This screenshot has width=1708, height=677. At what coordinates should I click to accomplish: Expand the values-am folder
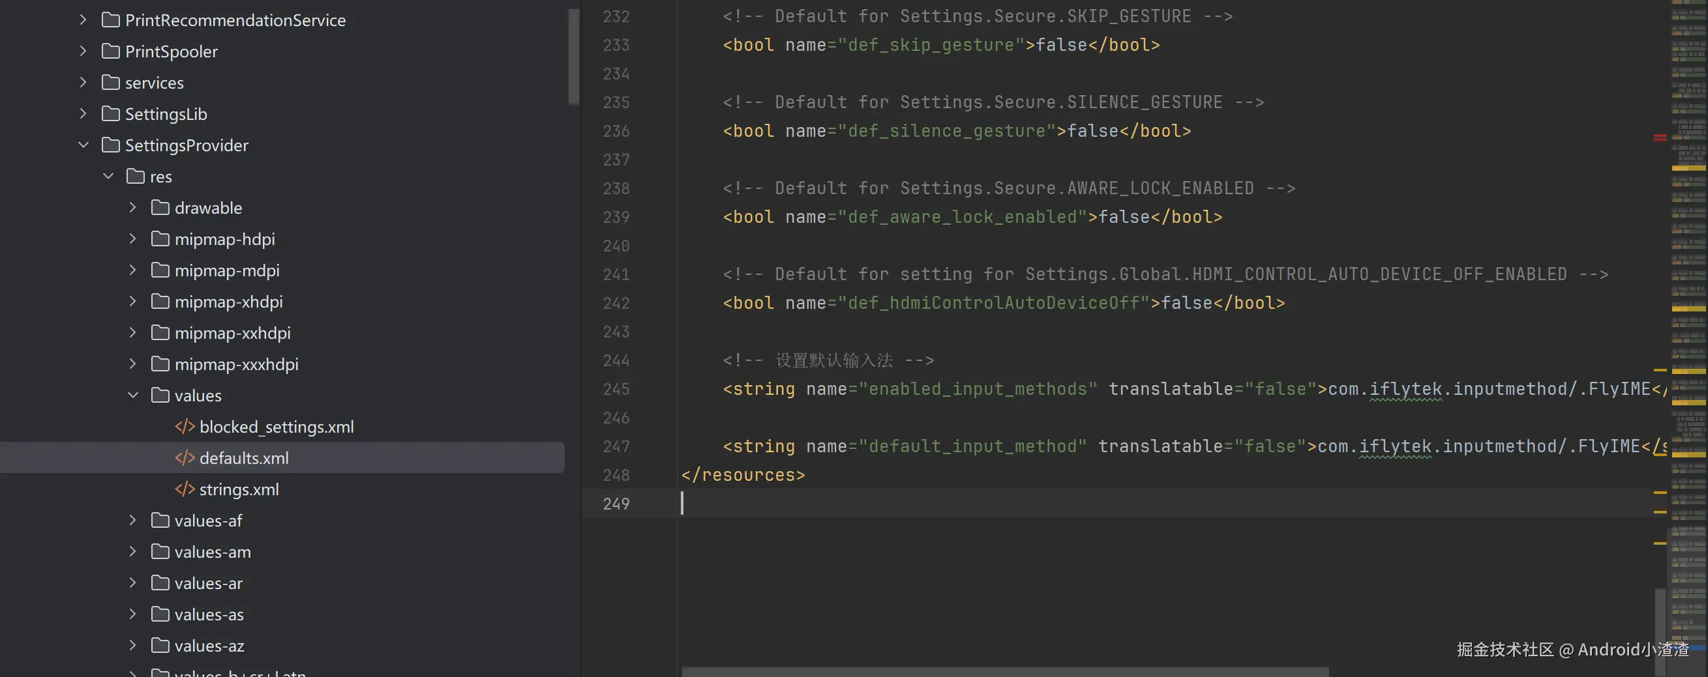click(132, 551)
